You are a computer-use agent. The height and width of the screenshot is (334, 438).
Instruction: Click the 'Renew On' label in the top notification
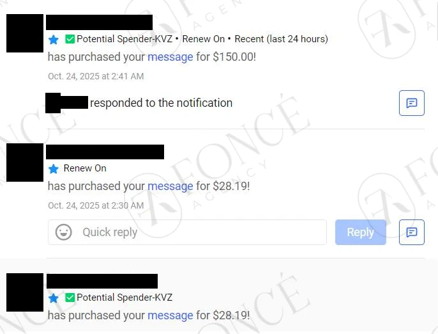pos(203,39)
